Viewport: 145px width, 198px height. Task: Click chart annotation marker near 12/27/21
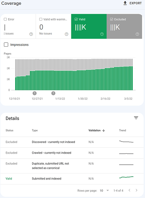coord(34,93)
